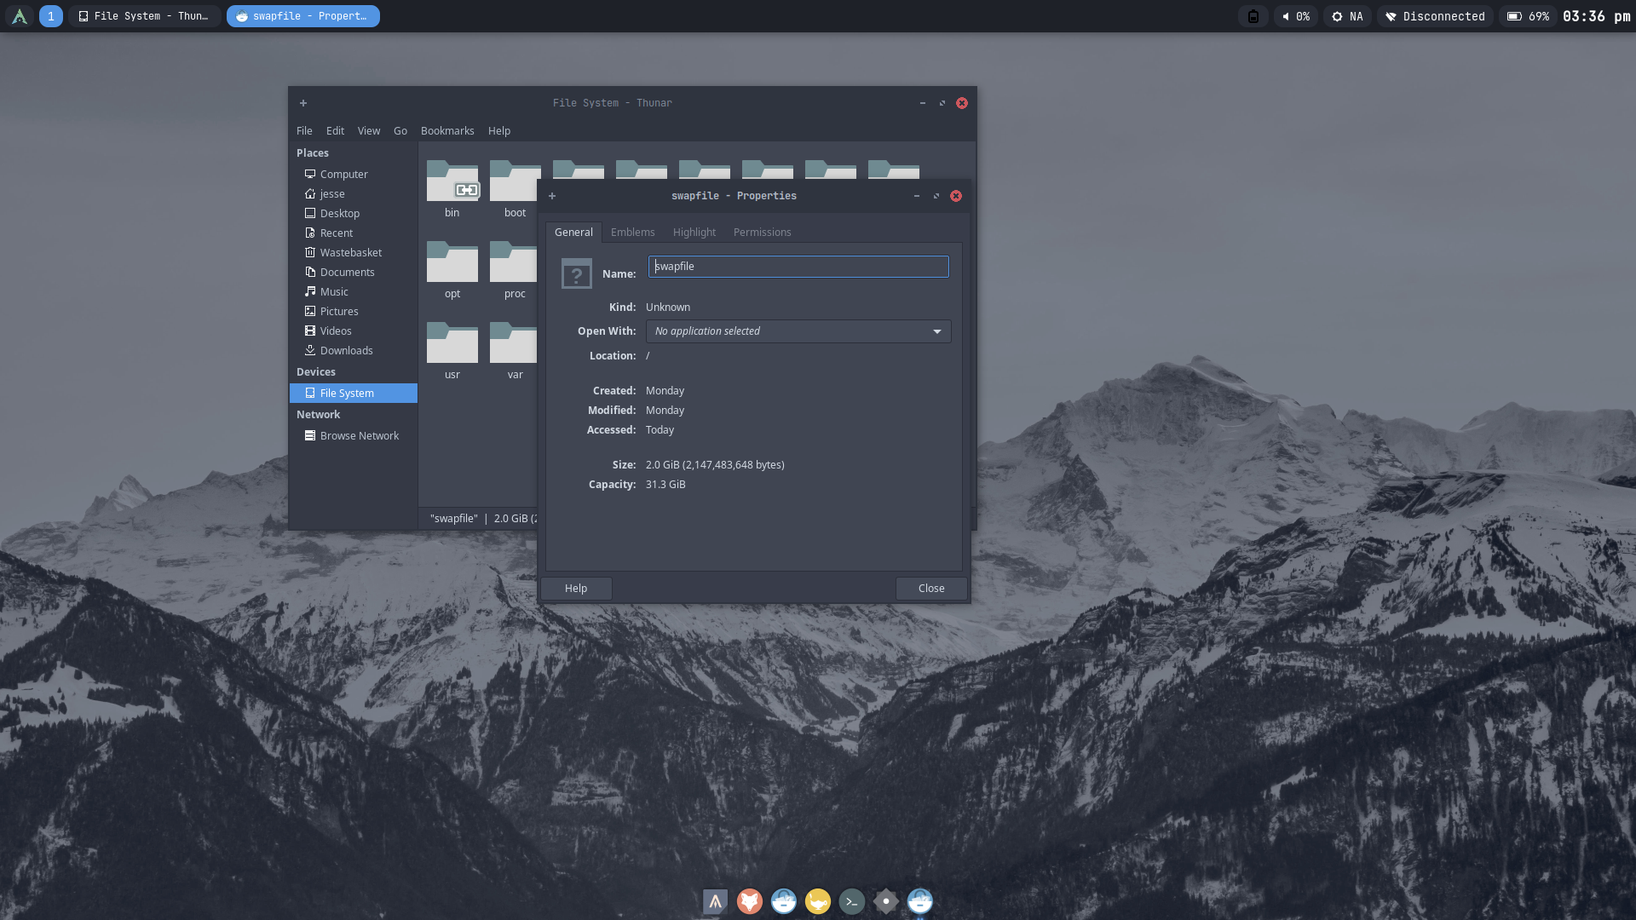1636x920 pixels.
Task: Select jesse home in sidebar
Action: (353, 194)
